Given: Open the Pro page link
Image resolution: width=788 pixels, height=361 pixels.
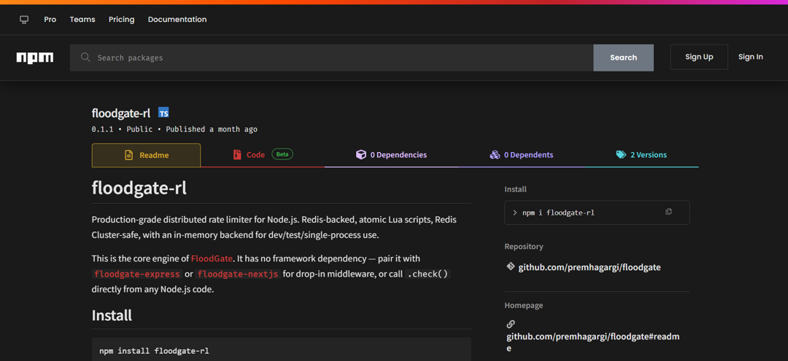Looking at the screenshot, I should tap(50, 20).
